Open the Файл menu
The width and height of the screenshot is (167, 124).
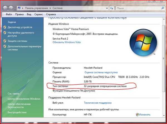[x=9, y=14]
